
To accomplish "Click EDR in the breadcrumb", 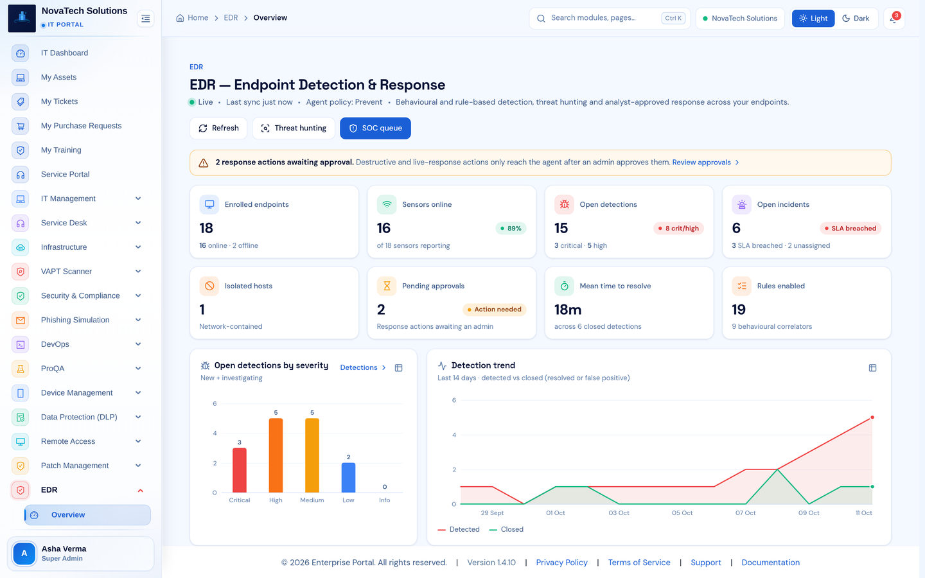I will click(231, 18).
